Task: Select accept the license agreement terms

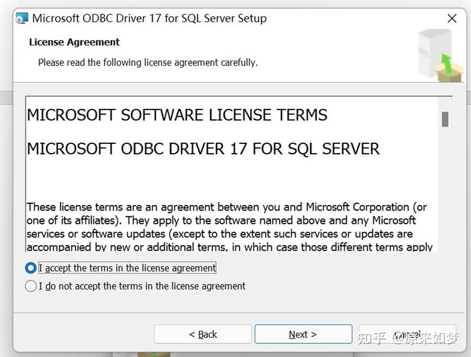Action: click(31, 268)
